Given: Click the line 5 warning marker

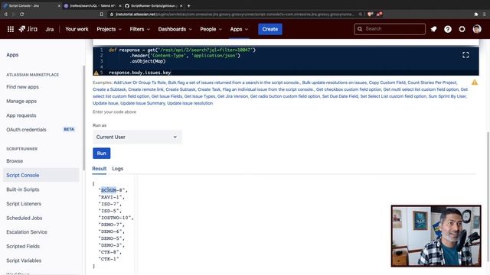Looking at the screenshot, I should 96,73.
